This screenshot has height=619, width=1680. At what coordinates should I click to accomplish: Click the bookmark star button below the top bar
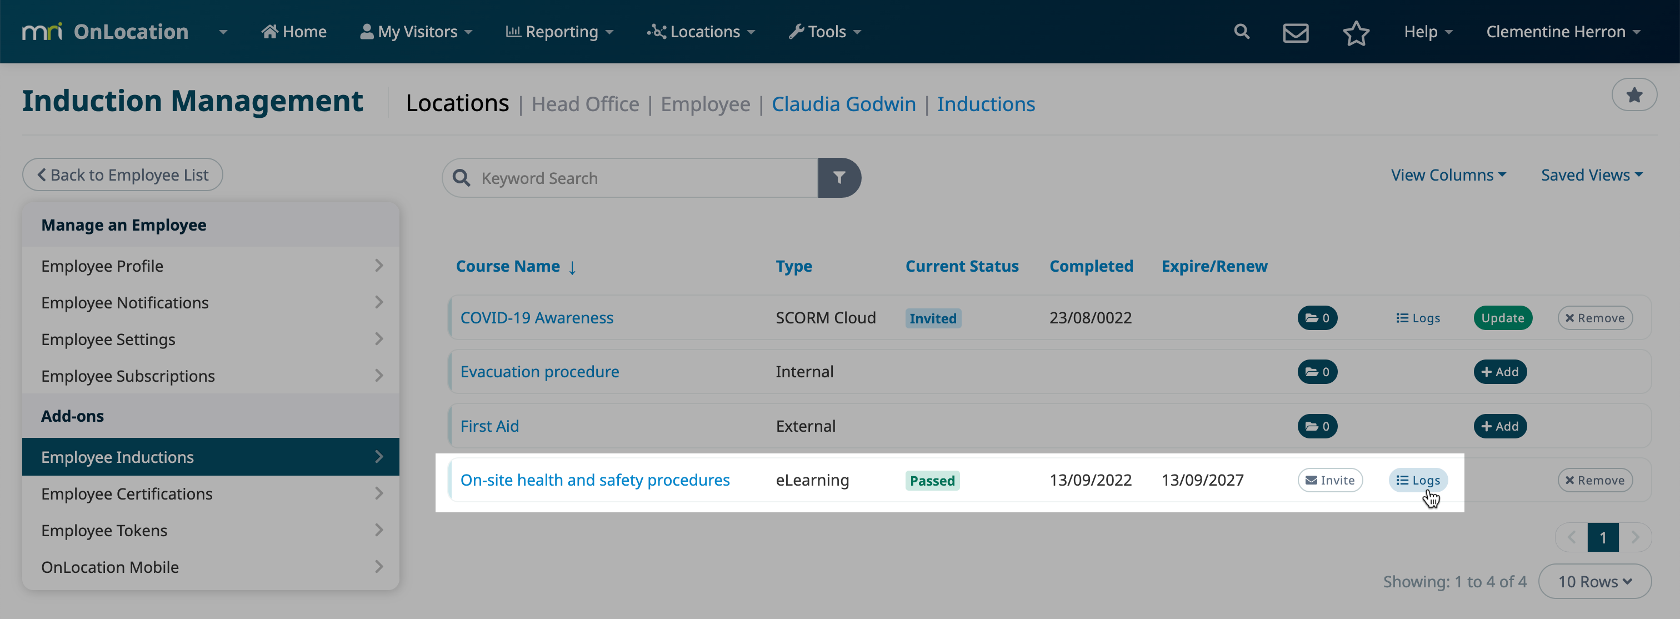point(1634,95)
